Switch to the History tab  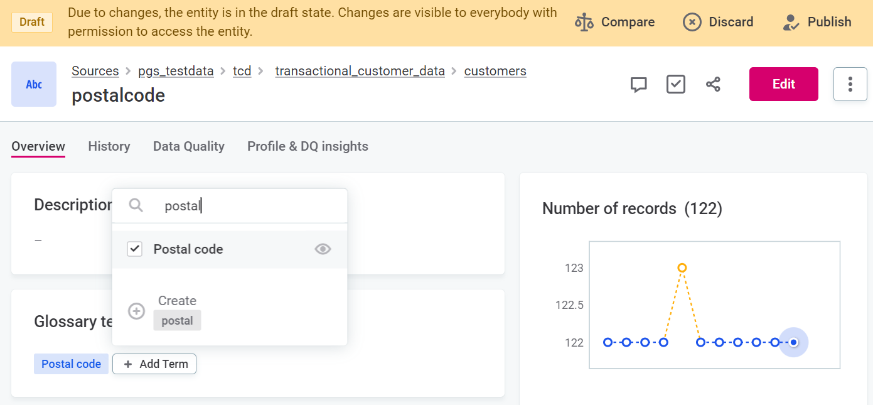(x=109, y=146)
